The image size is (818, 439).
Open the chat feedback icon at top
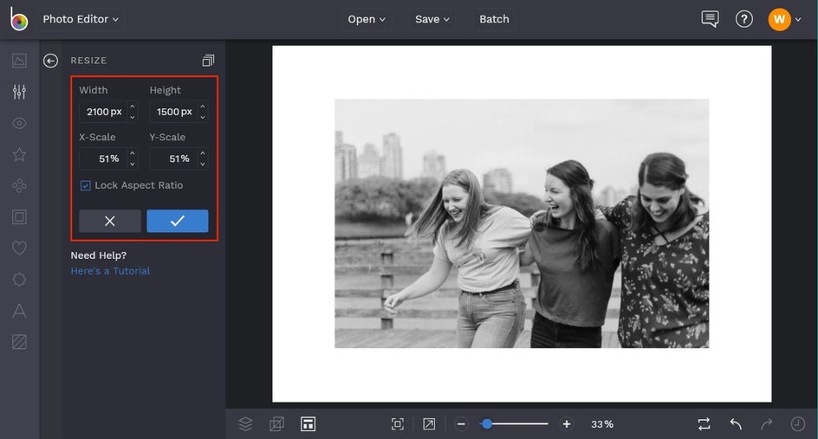point(710,19)
